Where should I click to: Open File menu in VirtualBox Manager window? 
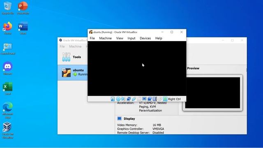(62, 46)
